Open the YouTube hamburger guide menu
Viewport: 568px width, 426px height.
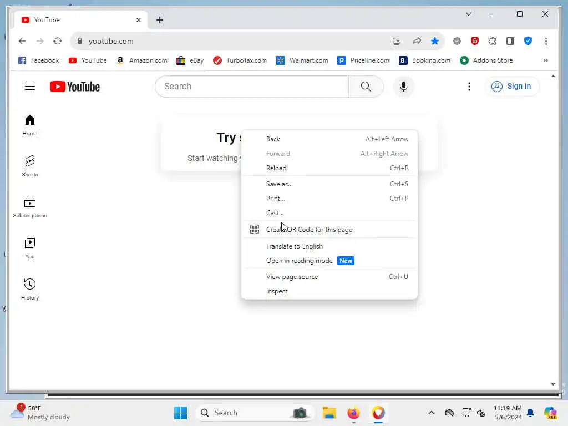coord(30,86)
